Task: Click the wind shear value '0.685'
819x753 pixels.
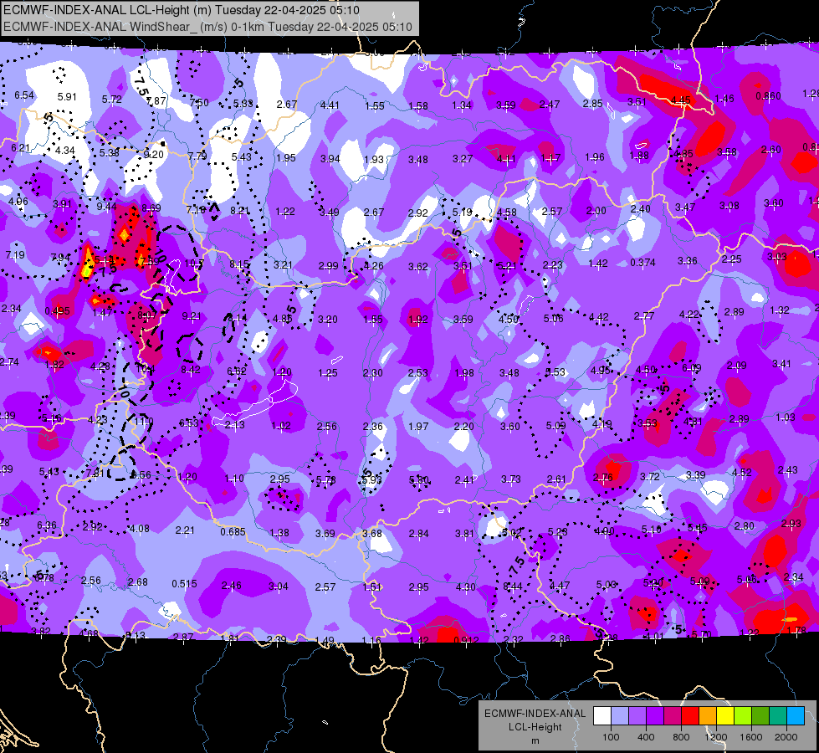Action: 233,532
